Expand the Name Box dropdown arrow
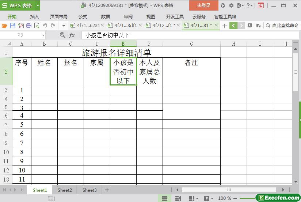This screenshot has height=202, width=301. coord(43,35)
